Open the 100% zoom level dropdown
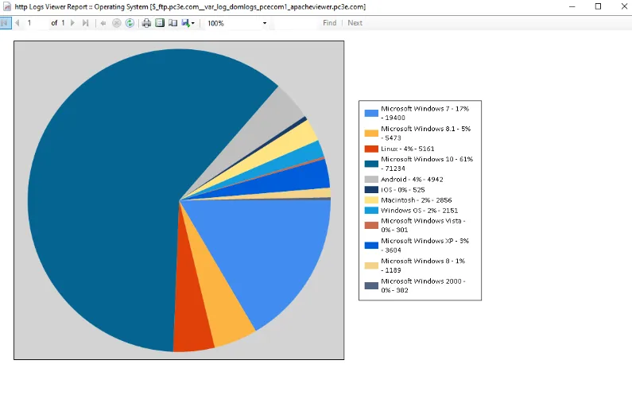The width and height of the screenshot is (632, 399). pos(265,23)
